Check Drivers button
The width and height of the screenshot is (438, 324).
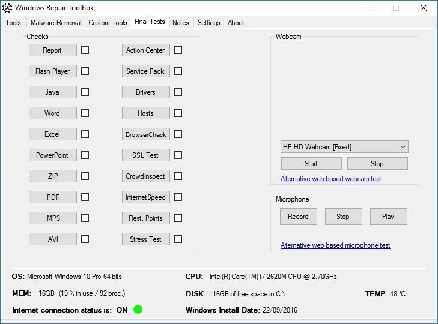pyautogui.click(x=145, y=92)
